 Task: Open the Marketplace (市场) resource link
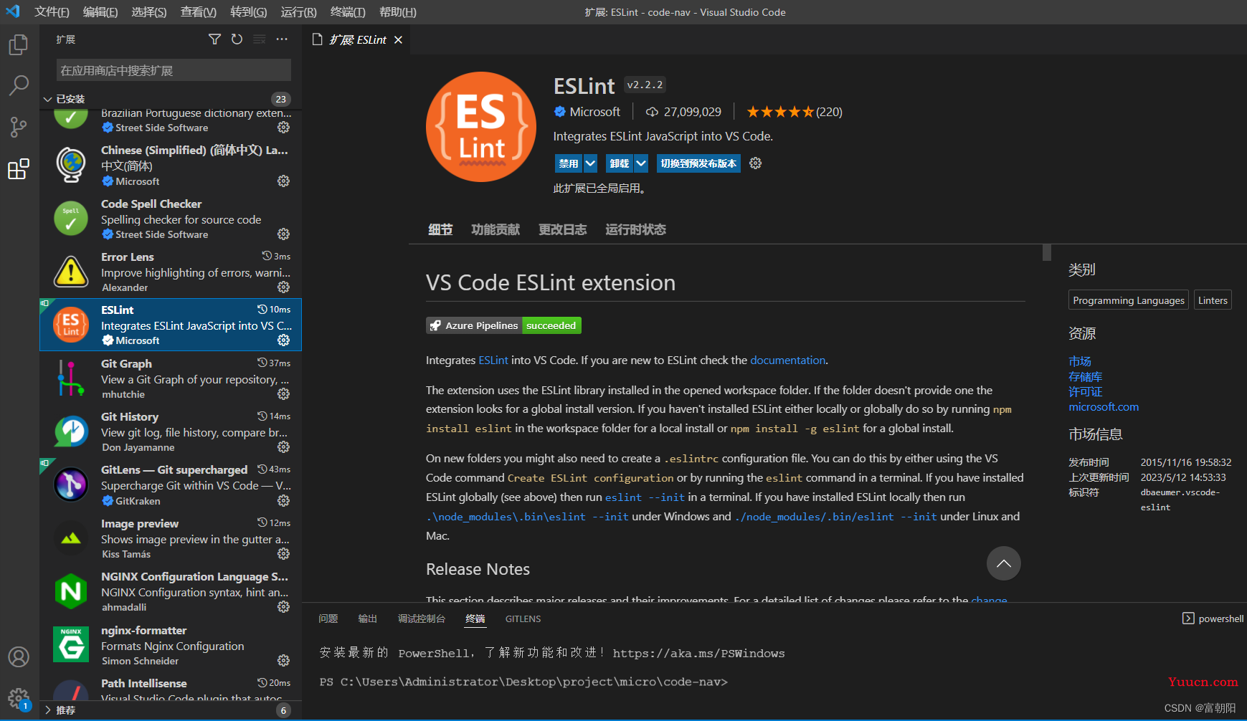pos(1080,361)
